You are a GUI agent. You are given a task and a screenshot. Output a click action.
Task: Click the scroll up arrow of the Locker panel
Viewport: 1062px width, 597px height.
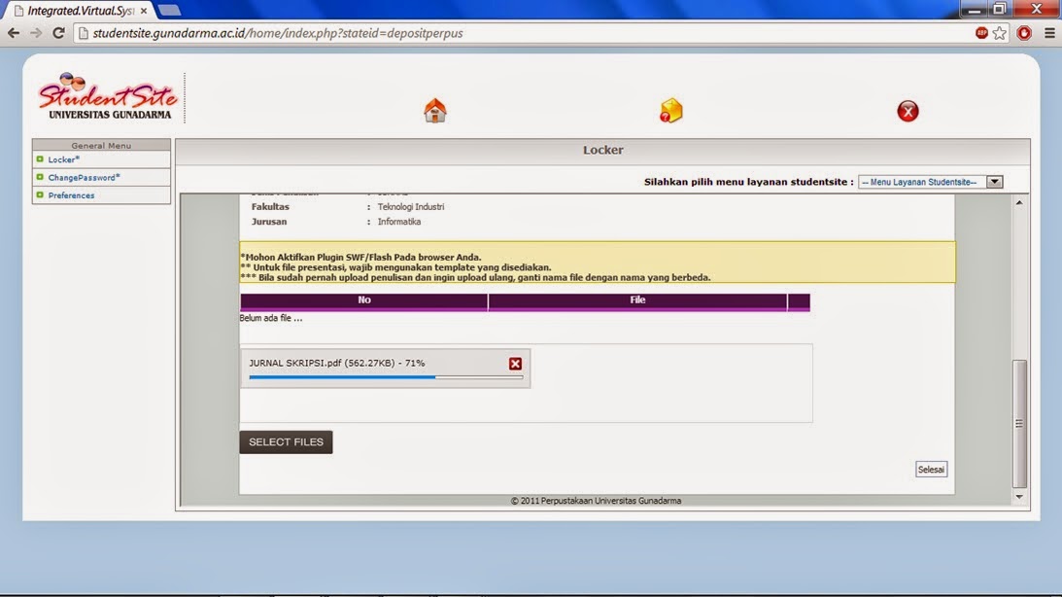pyautogui.click(x=1019, y=202)
